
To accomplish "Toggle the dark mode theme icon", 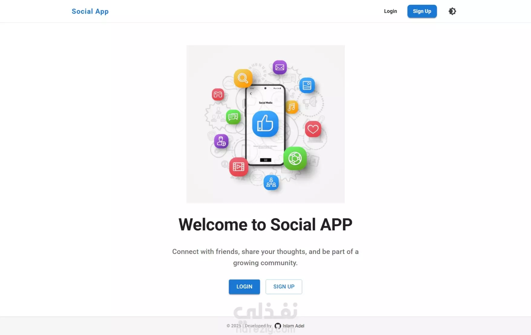I will click(x=452, y=11).
